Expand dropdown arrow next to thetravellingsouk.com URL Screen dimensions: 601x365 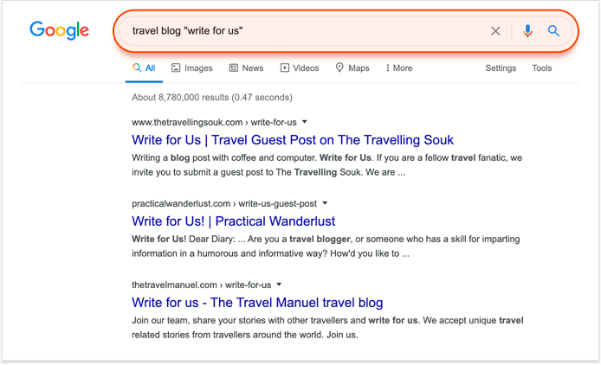[x=305, y=122]
